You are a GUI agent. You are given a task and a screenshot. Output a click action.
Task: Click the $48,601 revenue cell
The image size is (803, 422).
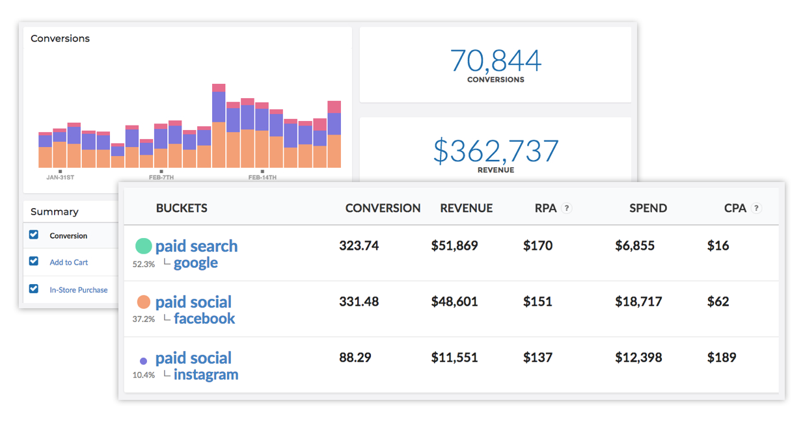click(454, 302)
